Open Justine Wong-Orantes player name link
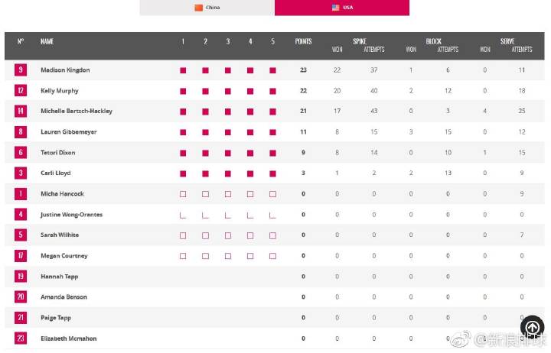The width and height of the screenshot is (551, 353). click(x=71, y=215)
